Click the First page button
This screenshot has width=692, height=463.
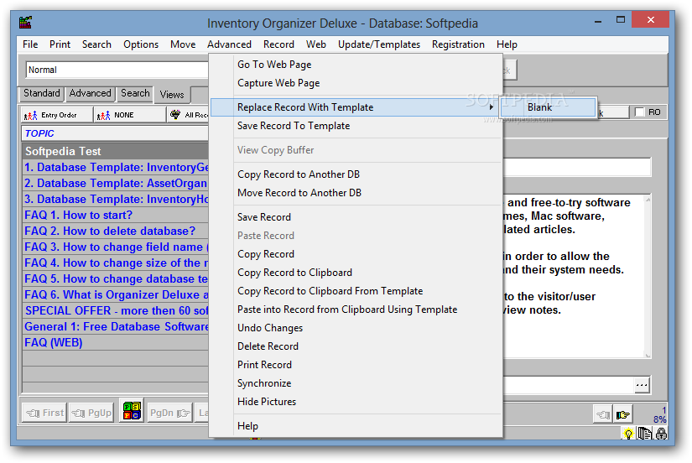(x=44, y=413)
